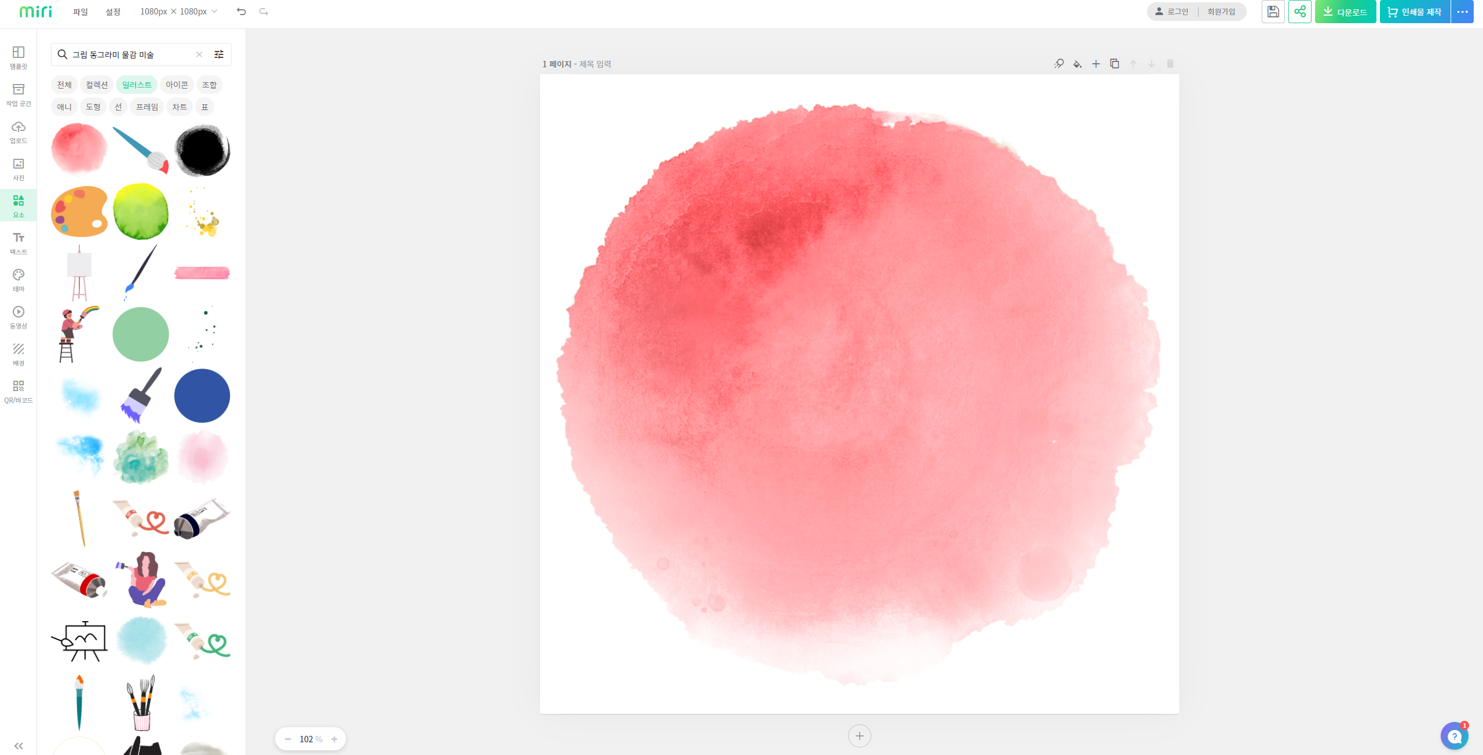Image resolution: width=1483 pixels, height=755 pixels.
Task: Move page down with the down arrow icon
Action: tap(1152, 64)
